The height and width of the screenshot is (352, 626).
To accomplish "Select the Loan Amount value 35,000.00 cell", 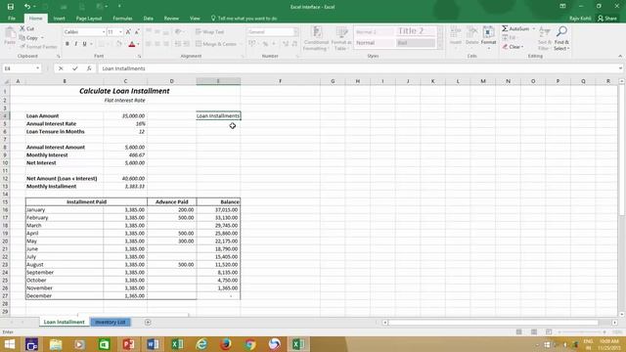I will [x=125, y=115].
